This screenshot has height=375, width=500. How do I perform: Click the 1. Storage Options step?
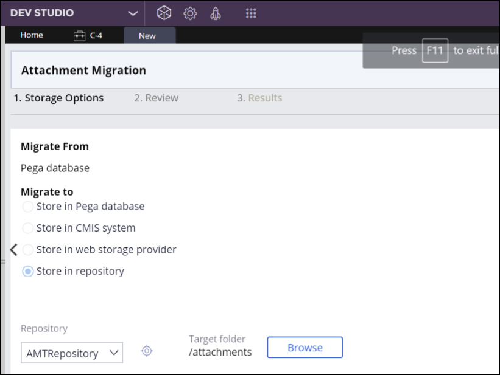59,98
